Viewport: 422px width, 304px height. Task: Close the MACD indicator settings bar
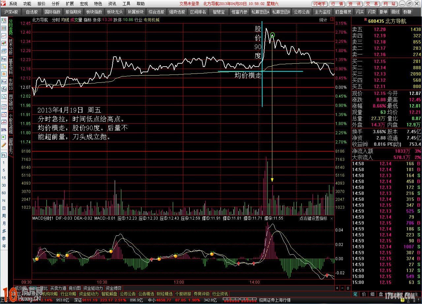click(332, 219)
